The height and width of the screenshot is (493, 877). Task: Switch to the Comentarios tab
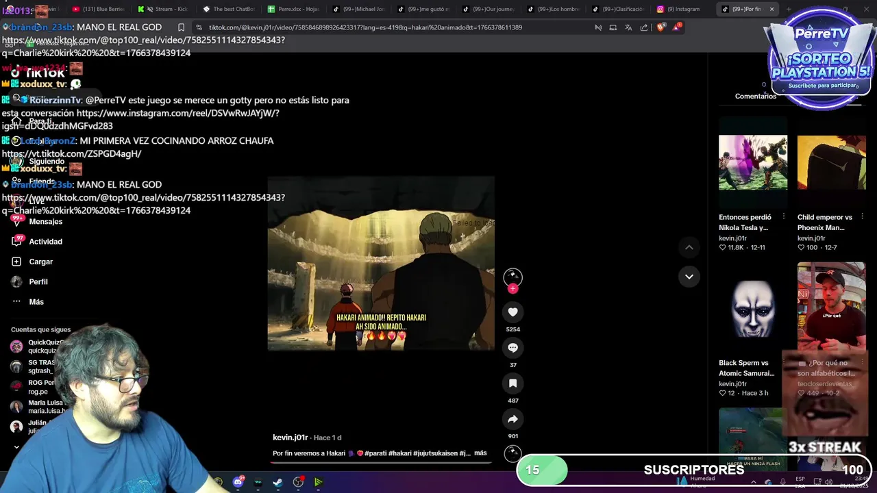tap(756, 97)
